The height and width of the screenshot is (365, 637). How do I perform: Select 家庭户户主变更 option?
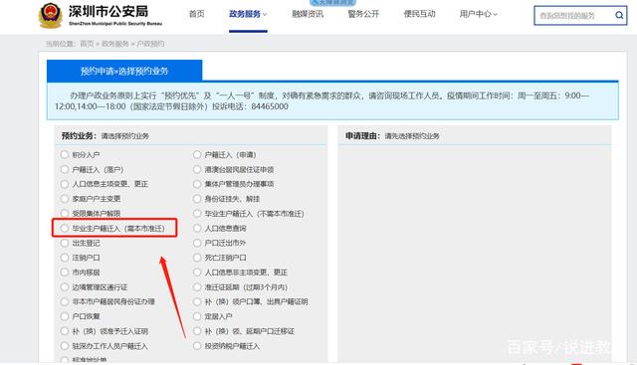[x=64, y=199]
